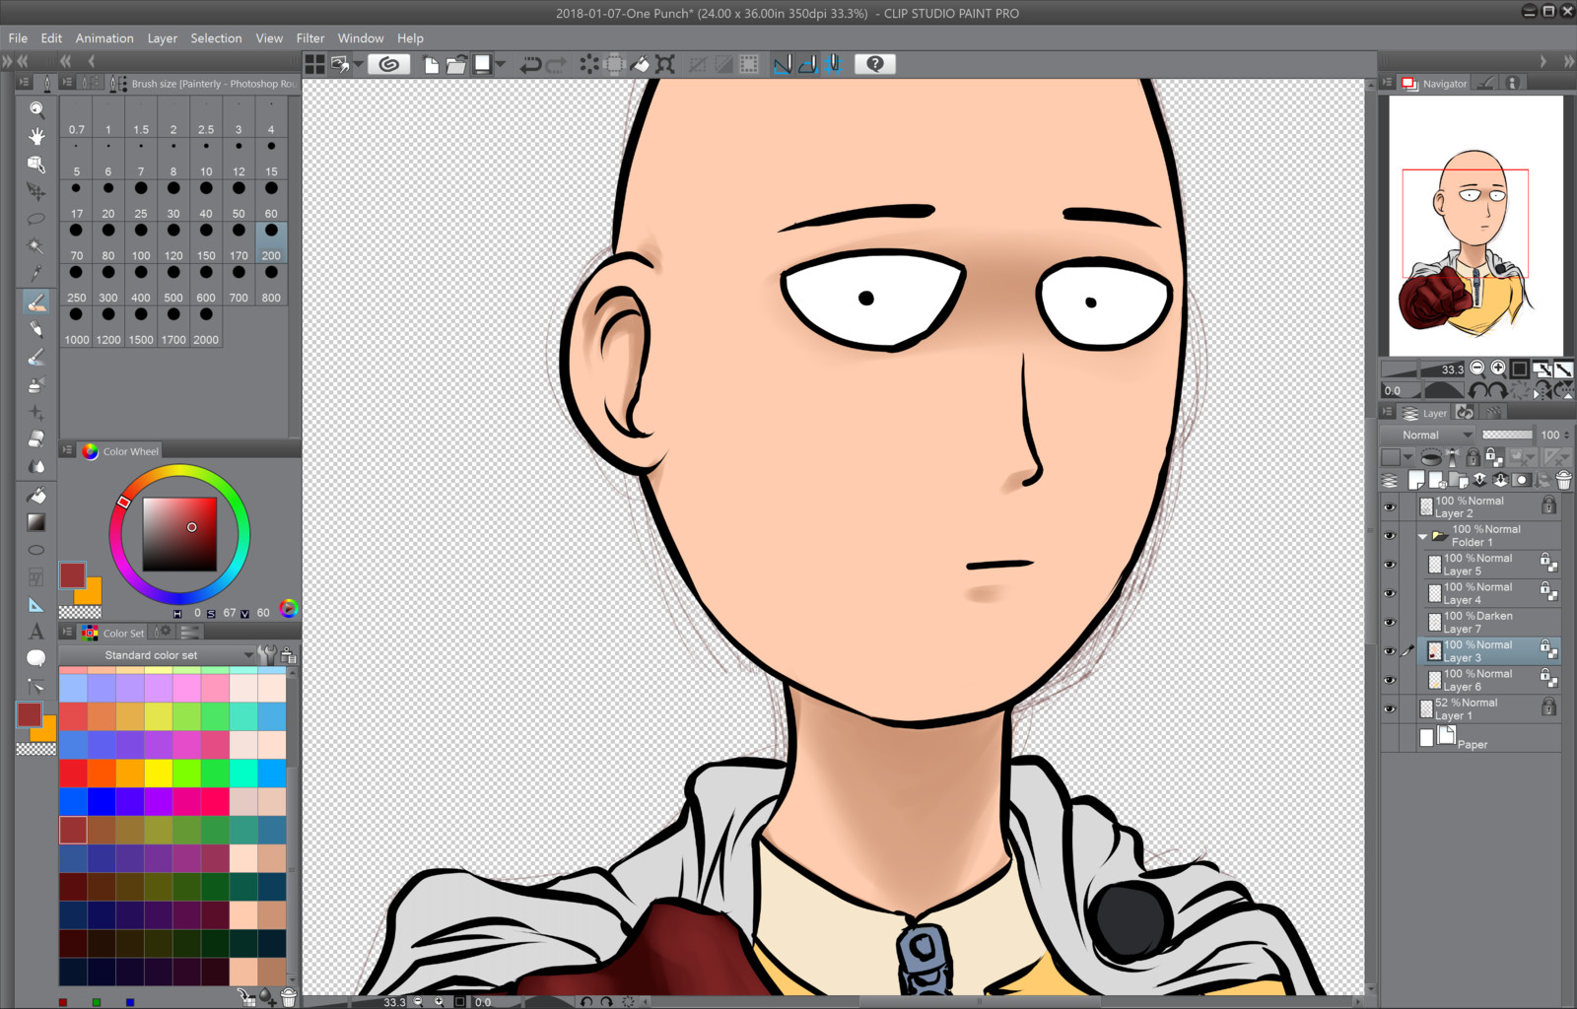The height and width of the screenshot is (1009, 1577).
Task: Open the Edit menu
Action: (x=51, y=38)
